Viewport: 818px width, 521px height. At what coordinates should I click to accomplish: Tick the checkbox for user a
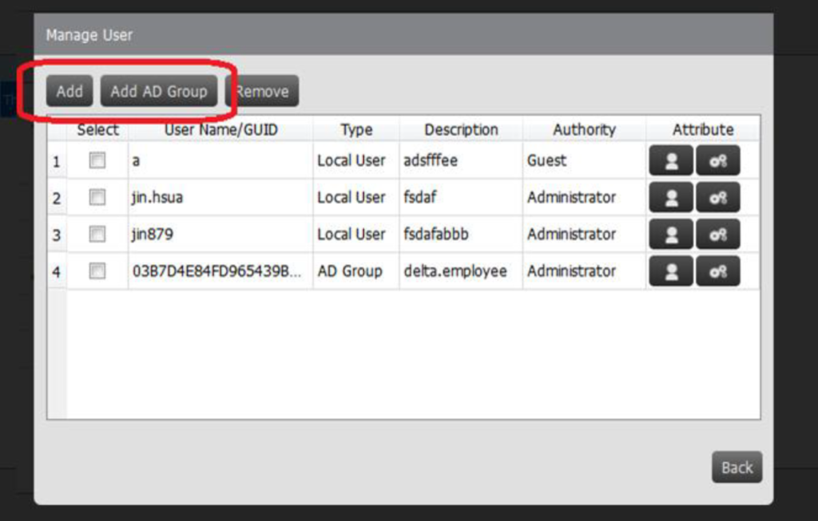tap(97, 160)
